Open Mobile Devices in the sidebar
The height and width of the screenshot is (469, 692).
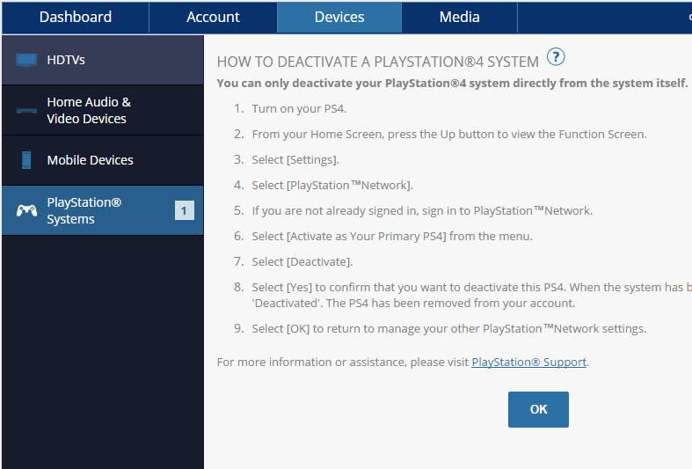click(x=103, y=160)
